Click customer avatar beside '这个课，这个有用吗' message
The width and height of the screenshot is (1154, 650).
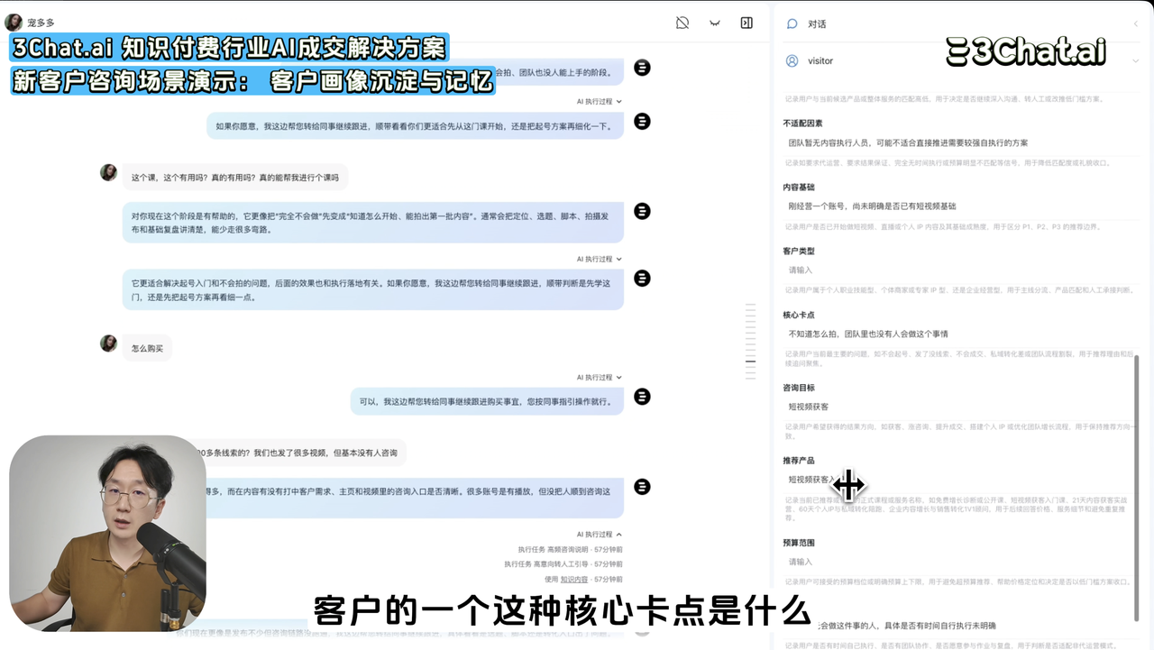(x=108, y=172)
